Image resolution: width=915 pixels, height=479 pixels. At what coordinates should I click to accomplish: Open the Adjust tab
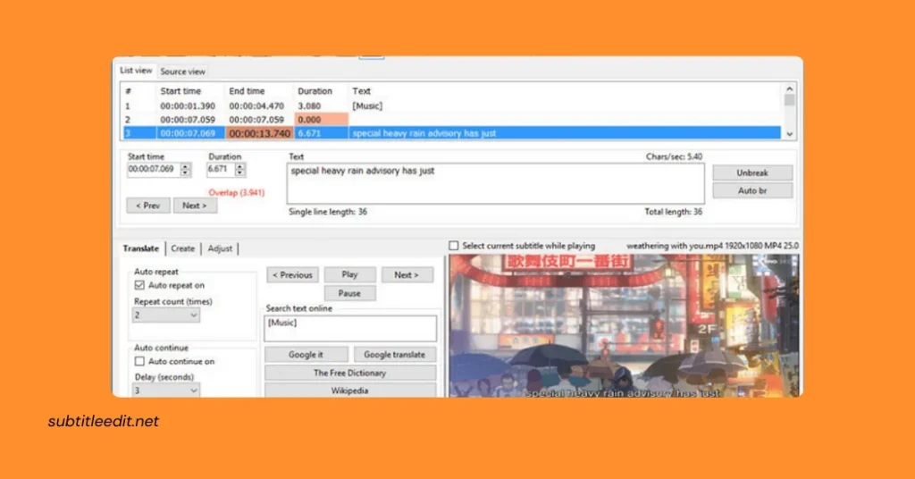click(221, 248)
